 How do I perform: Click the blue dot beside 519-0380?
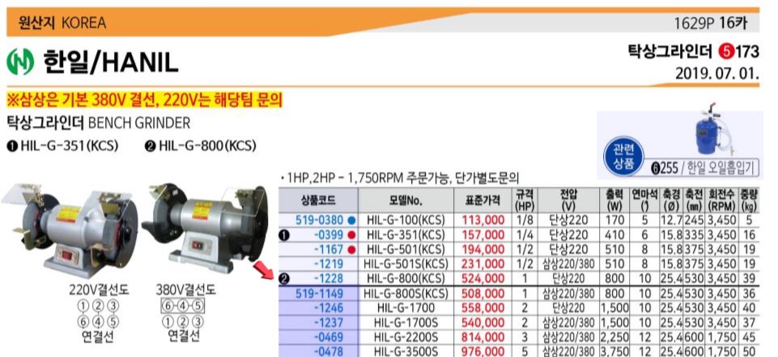[x=351, y=220]
